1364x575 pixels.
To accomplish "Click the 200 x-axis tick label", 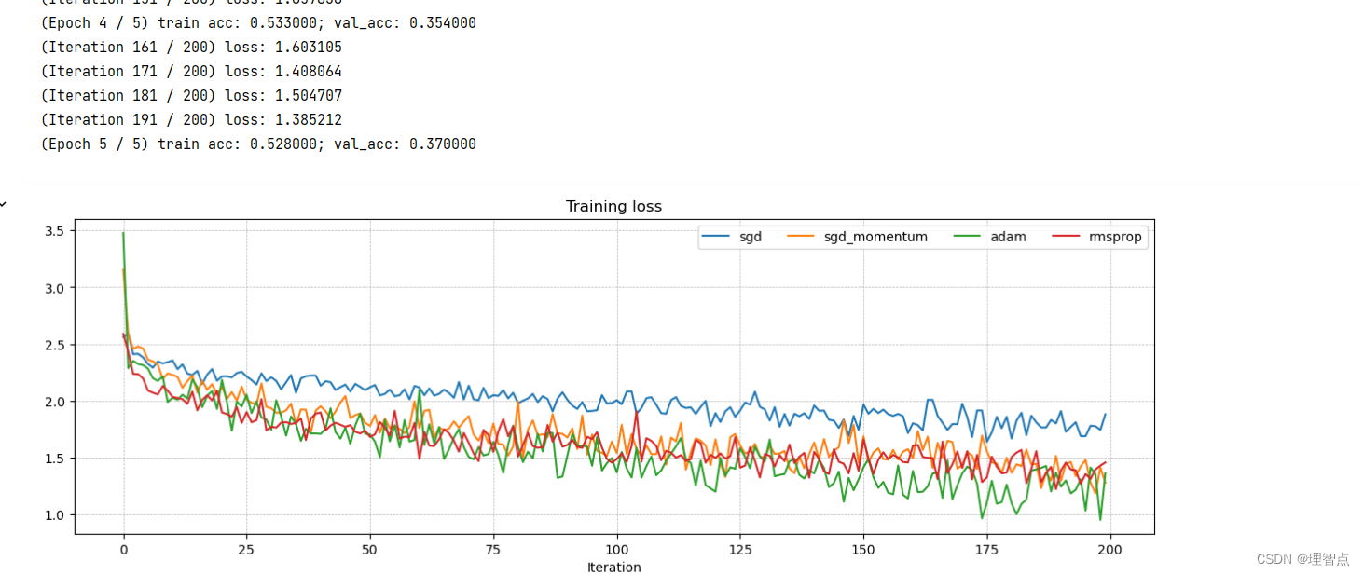I will click(x=1109, y=549).
